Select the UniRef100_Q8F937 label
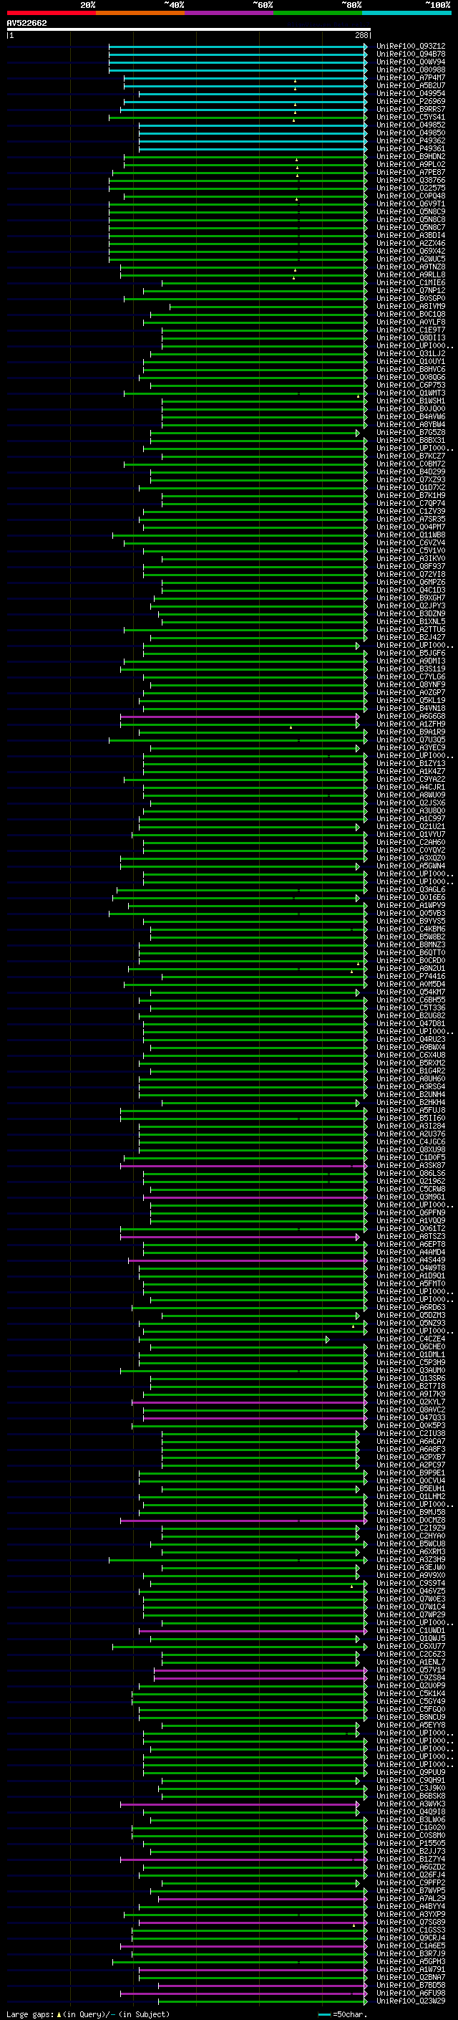458x2020 pixels. pos(410,566)
